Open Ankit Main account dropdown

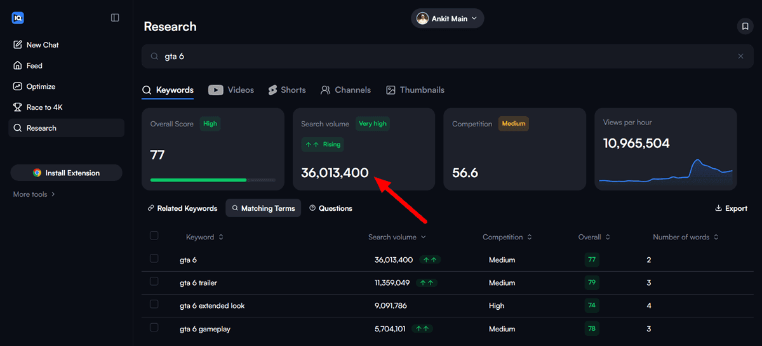pos(448,18)
